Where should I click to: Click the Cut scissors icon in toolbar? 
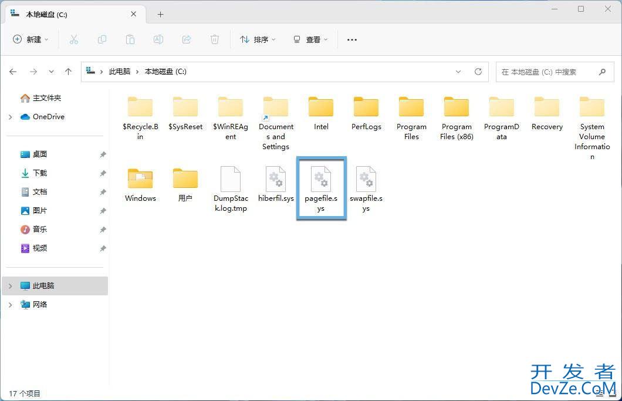[x=73, y=39]
